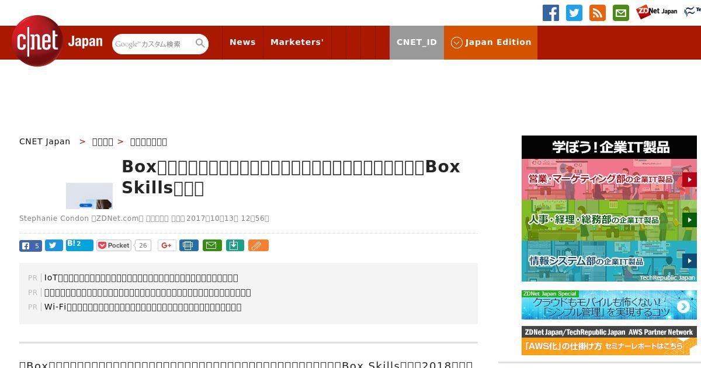701x368 pixels.
Task: Click the teal download/save icon
Action: (234, 245)
